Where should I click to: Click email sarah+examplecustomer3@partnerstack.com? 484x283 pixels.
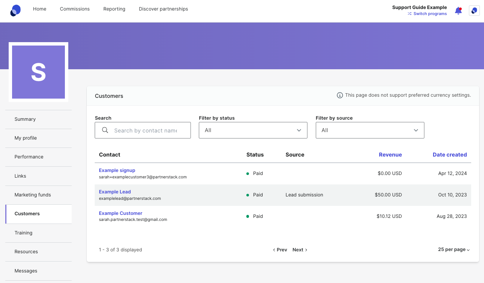(143, 177)
